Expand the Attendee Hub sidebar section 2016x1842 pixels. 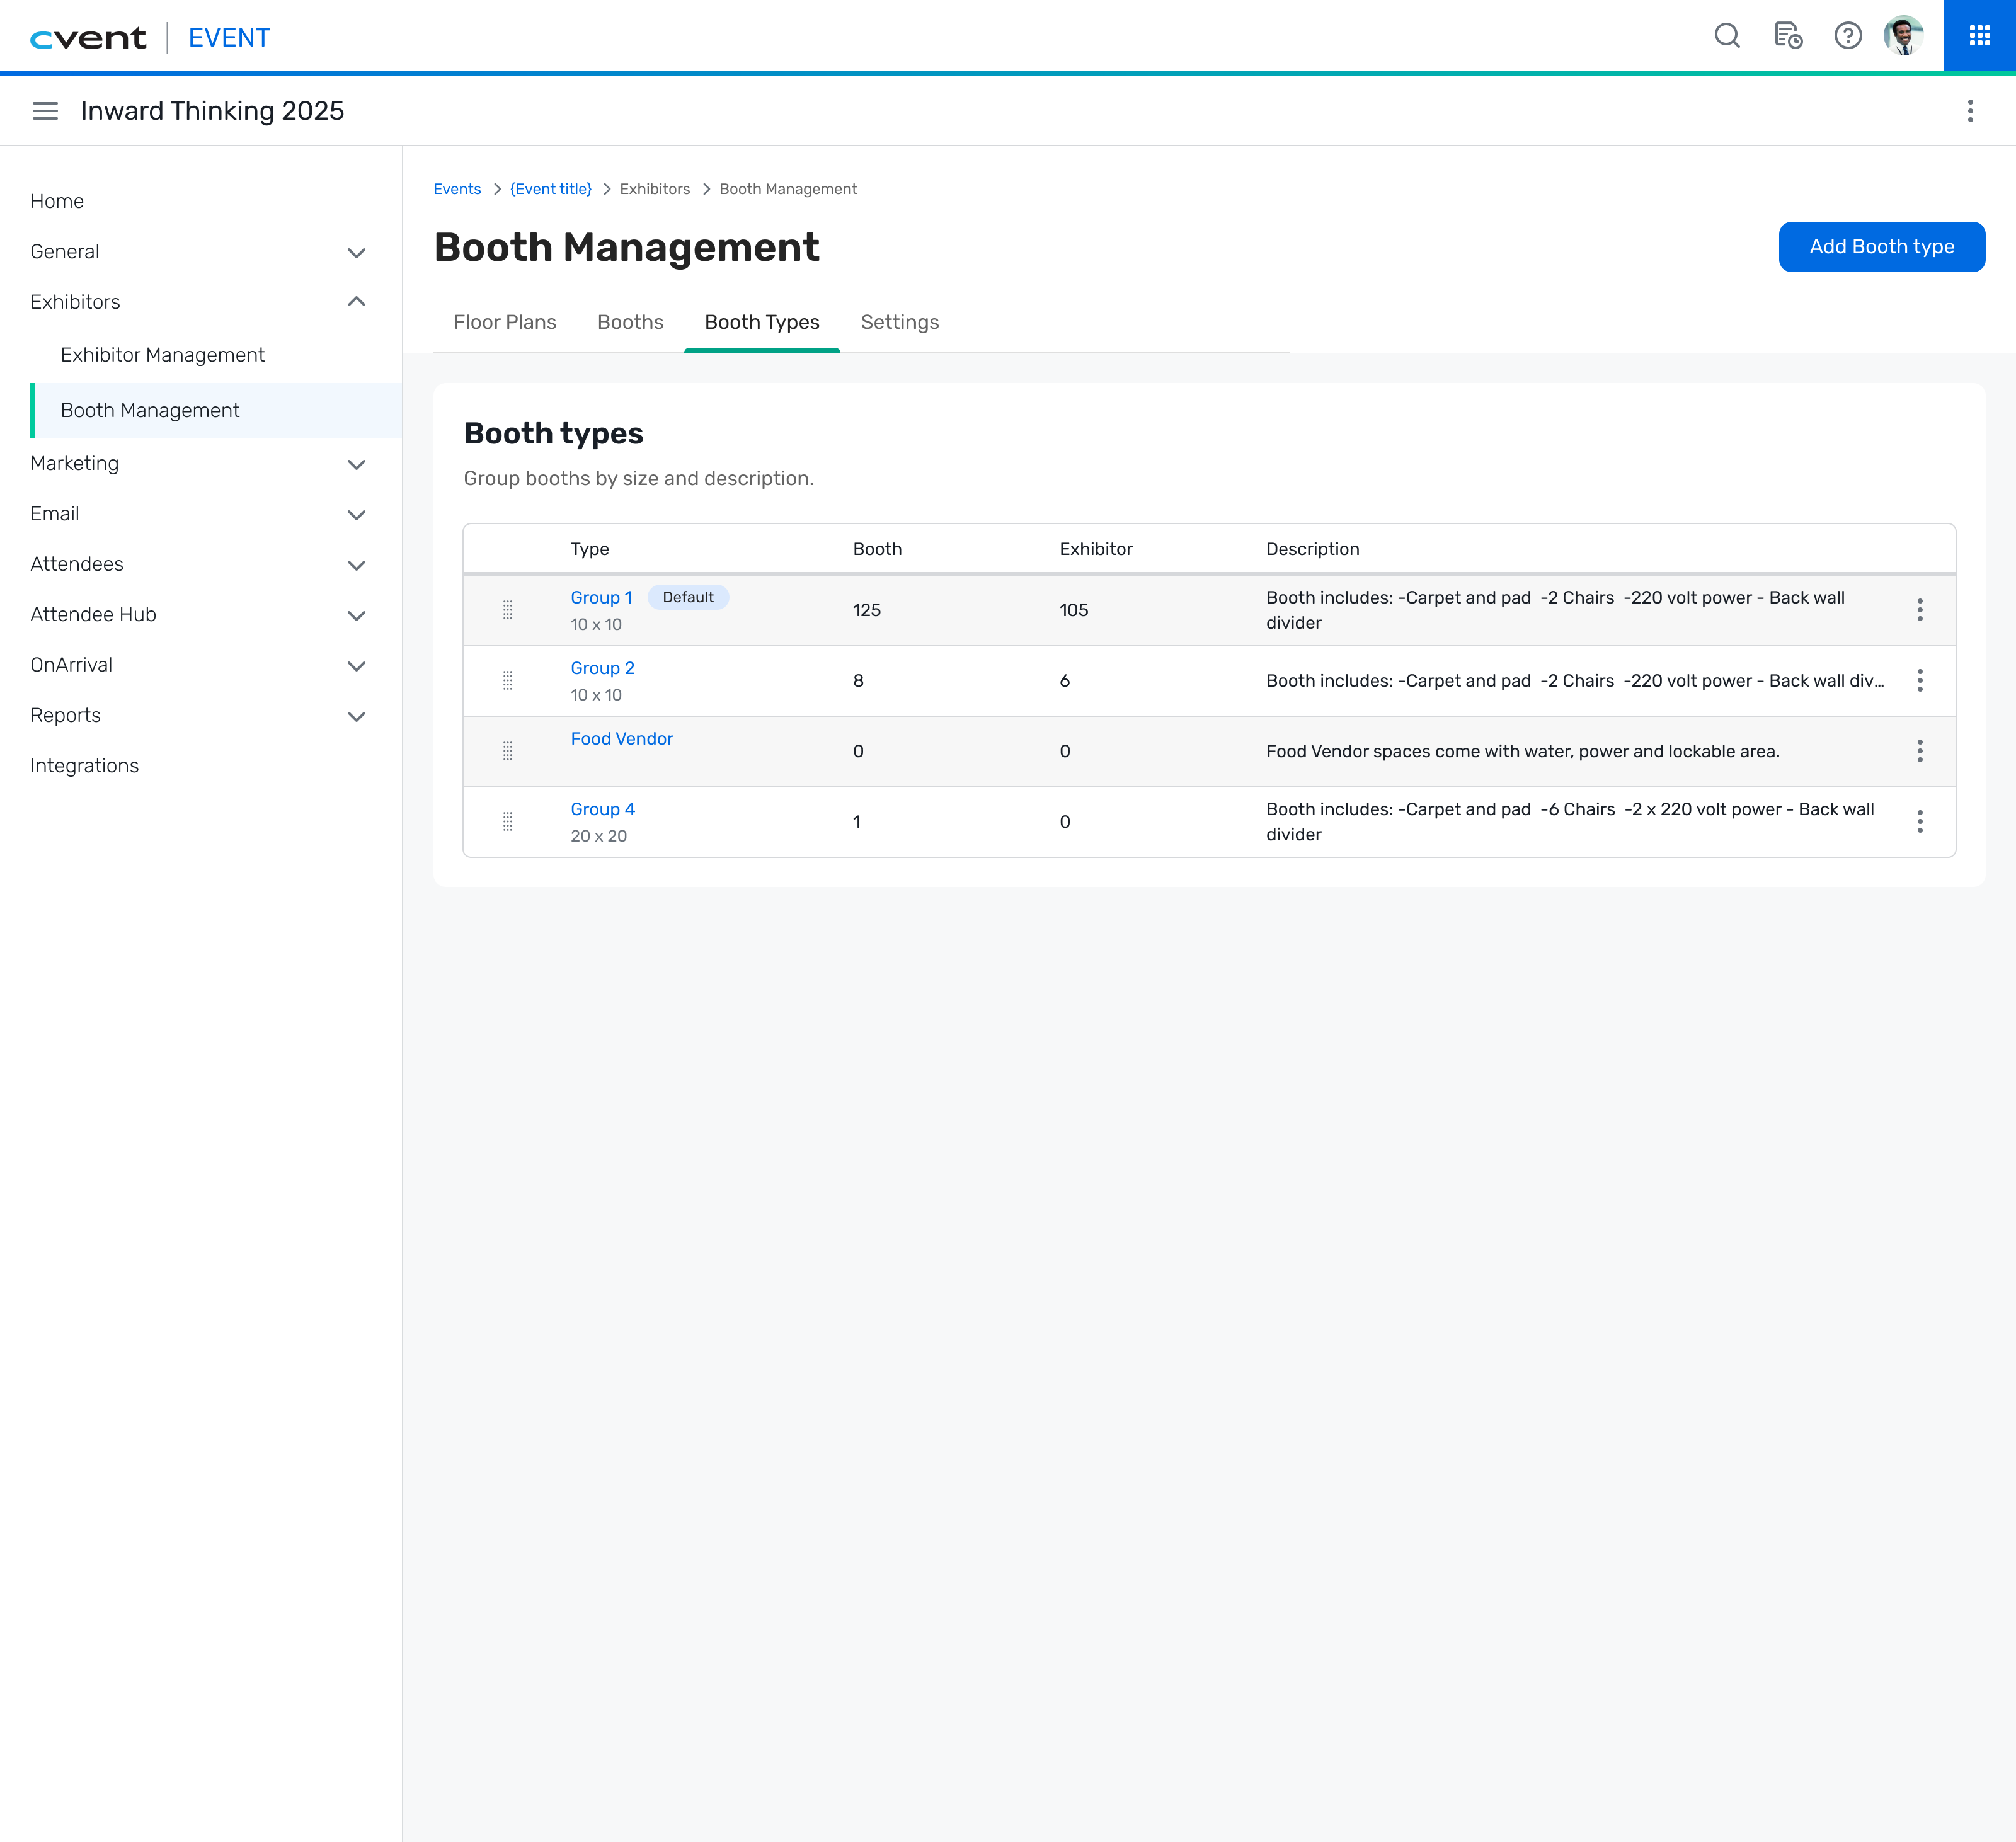pos(356,615)
